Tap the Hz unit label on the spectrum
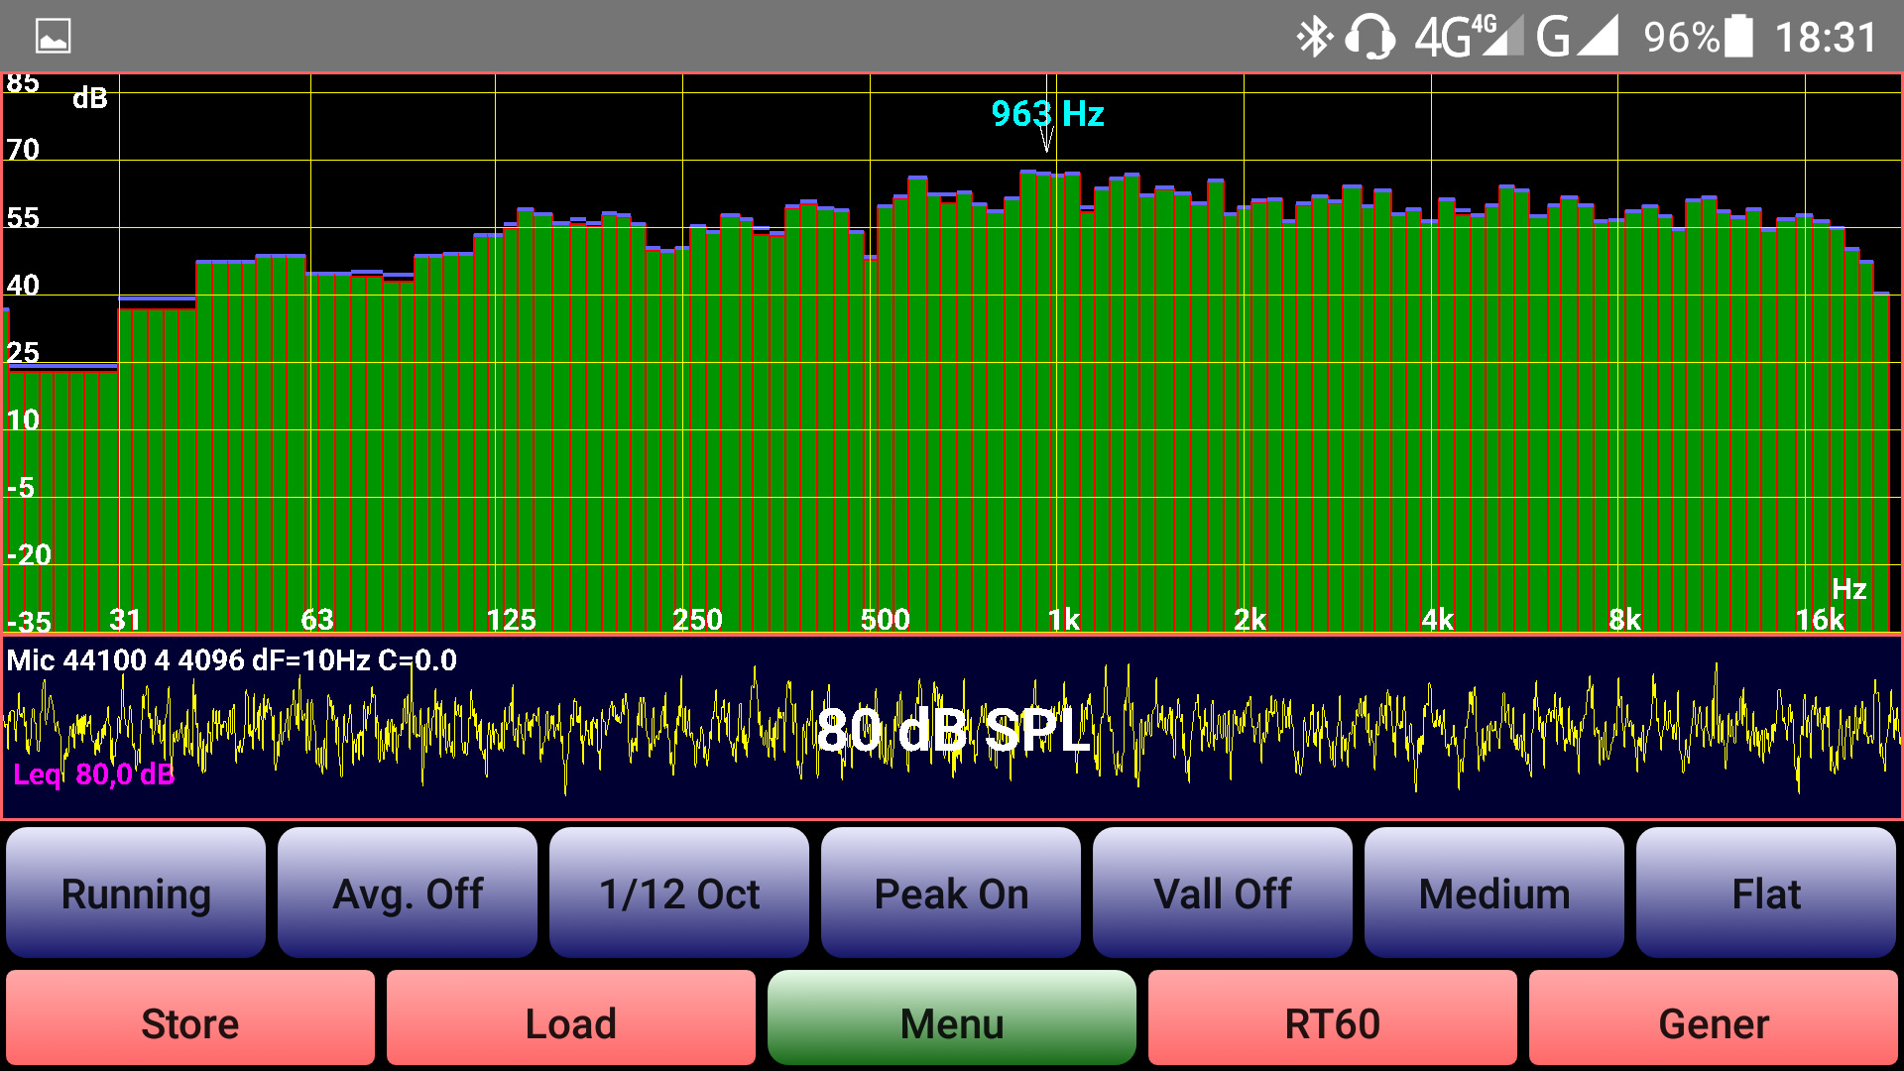The height and width of the screenshot is (1071, 1904). [x=1848, y=589]
